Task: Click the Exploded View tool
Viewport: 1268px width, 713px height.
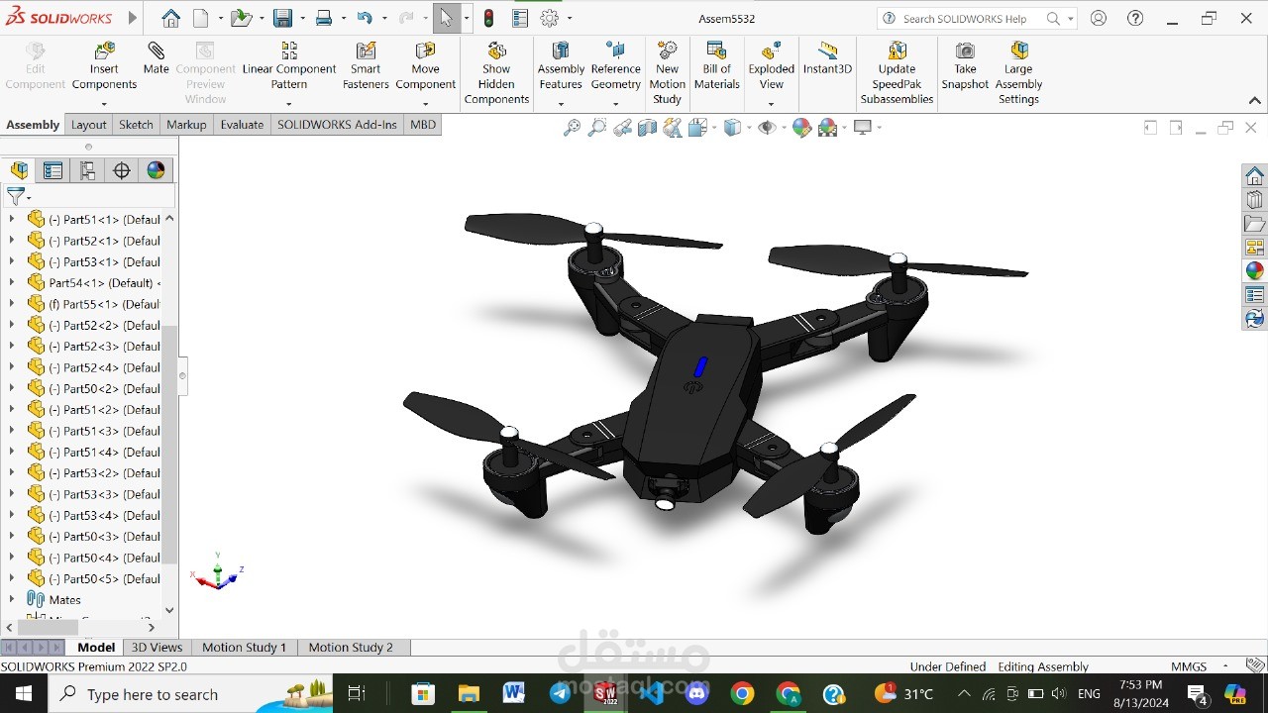Action: tap(771, 59)
